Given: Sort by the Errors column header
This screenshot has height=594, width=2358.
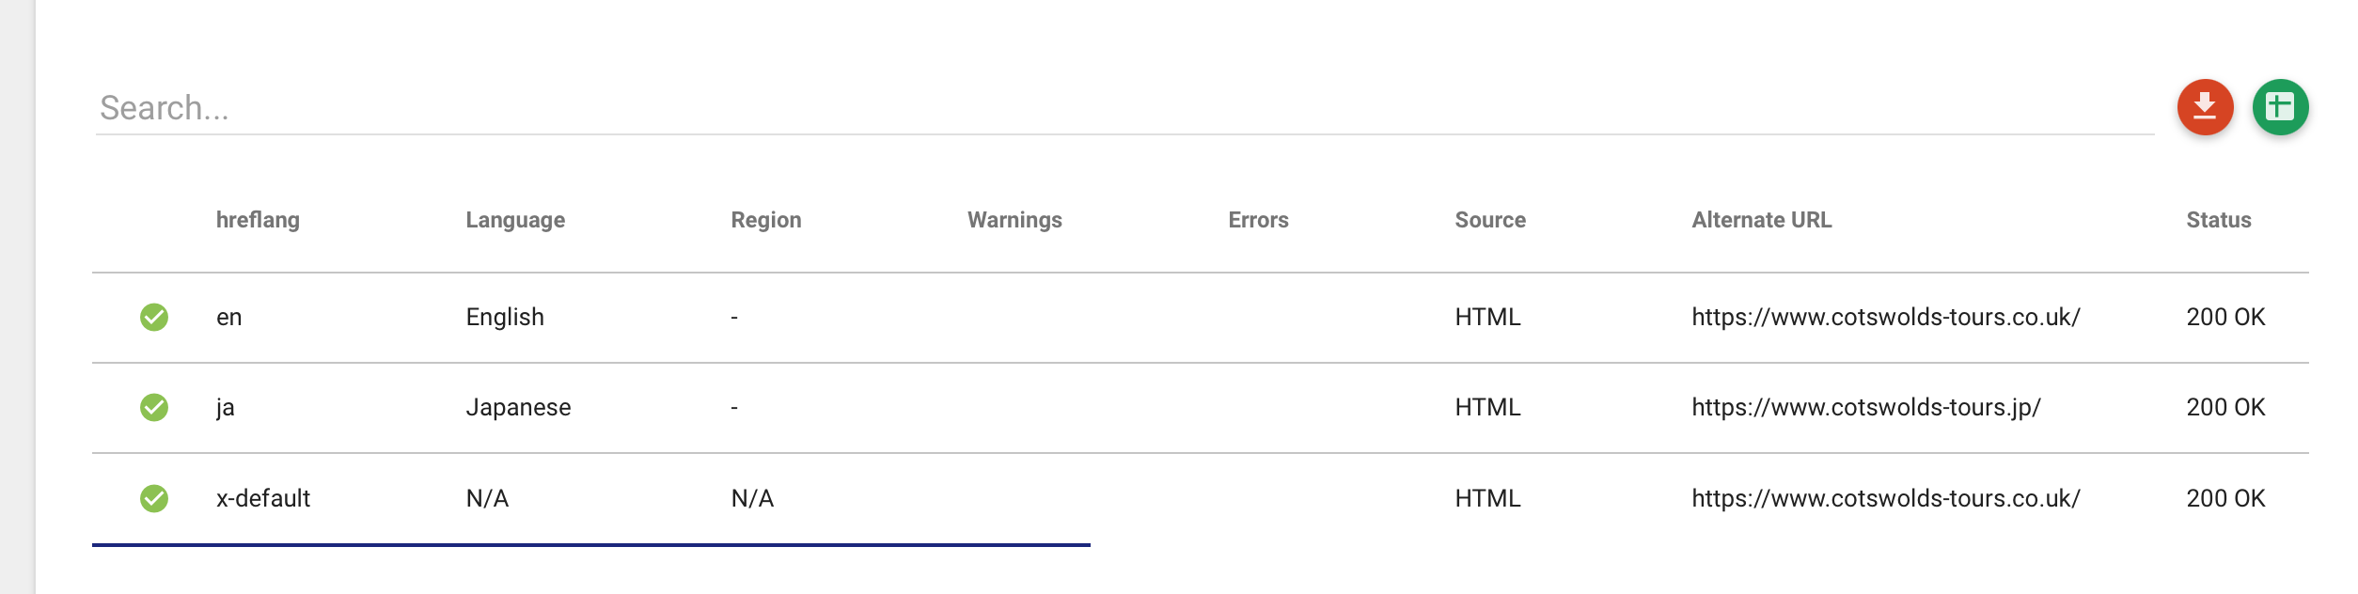Looking at the screenshot, I should (1258, 220).
